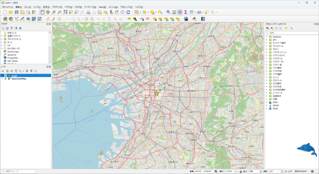Click the scale lock icon in status bar
Screen dimensions: 319x174
(x=241, y=172)
